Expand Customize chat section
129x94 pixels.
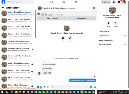click(112, 31)
